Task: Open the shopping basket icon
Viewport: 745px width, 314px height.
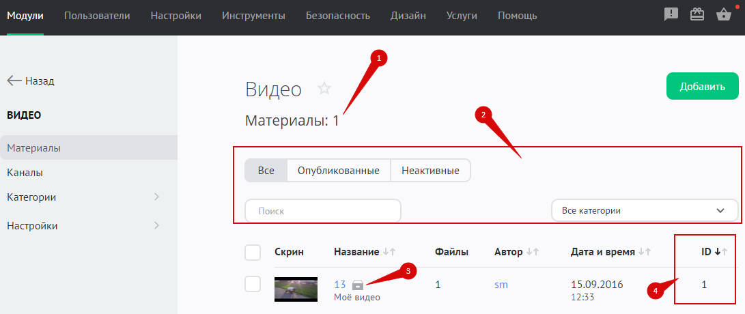Action: pyautogui.click(x=724, y=15)
